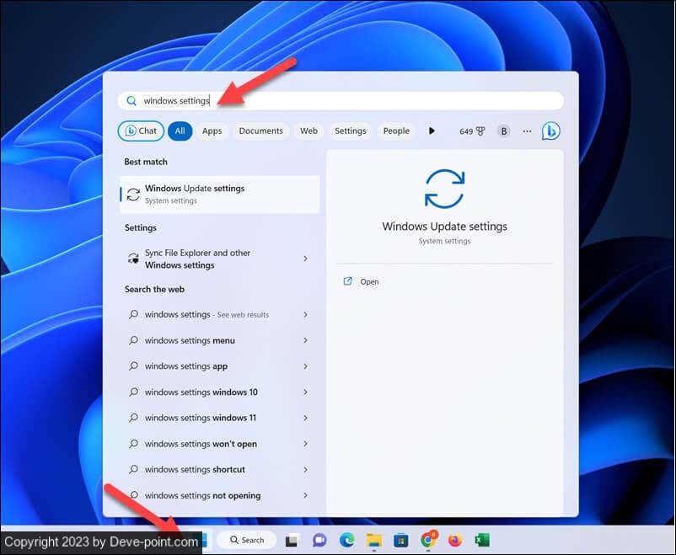The width and height of the screenshot is (676, 555).
Task: Open Microsoft Store from the taskbar
Action: [x=401, y=540]
